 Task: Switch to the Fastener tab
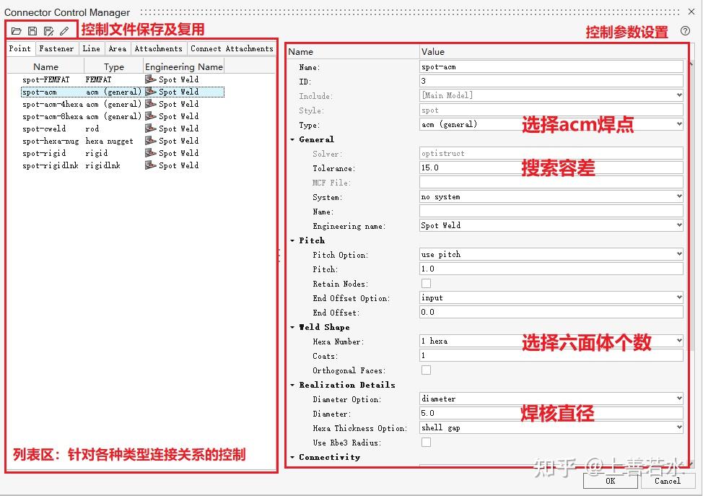tap(56, 48)
